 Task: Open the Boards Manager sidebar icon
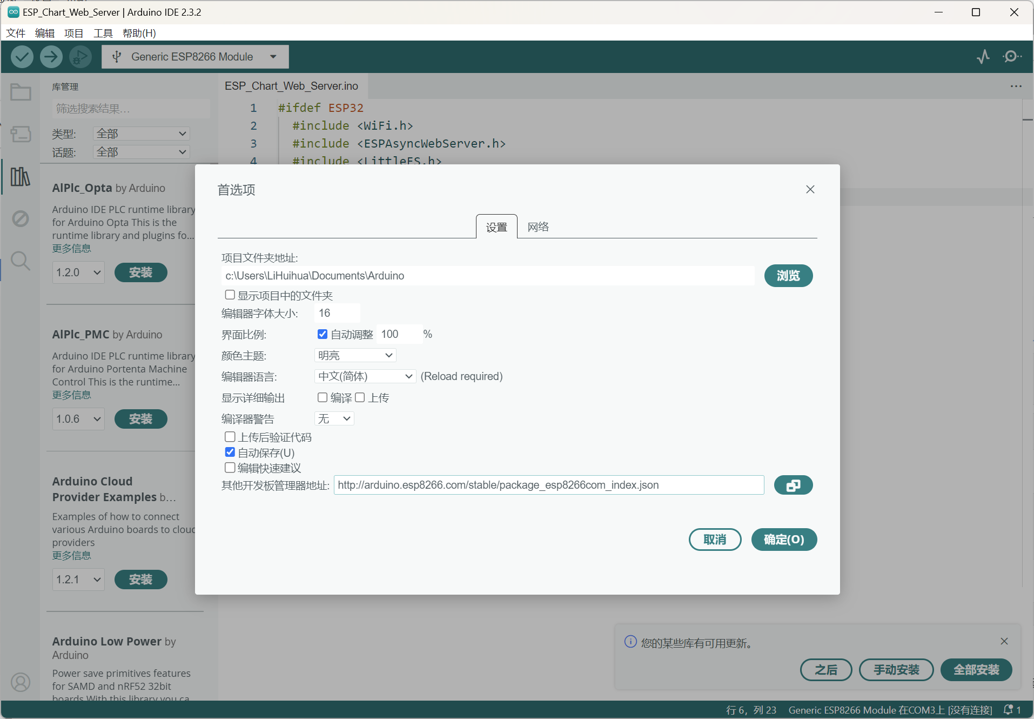(21, 134)
